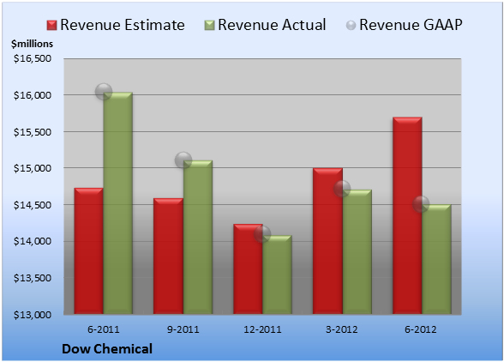Click the '$16,500' axis value
Image resolution: width=504 pixels, height=362 pixels.
coord(33,58)
